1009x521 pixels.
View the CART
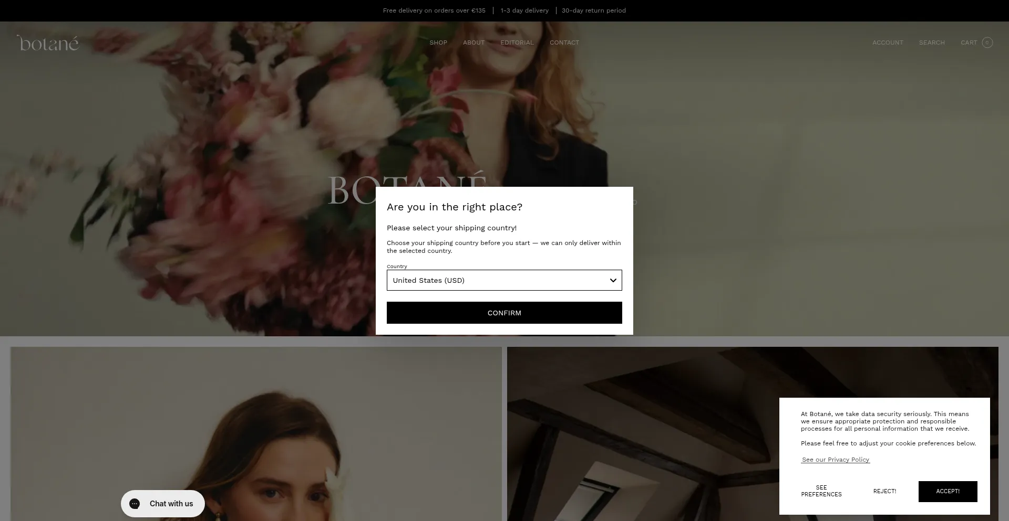969,42
